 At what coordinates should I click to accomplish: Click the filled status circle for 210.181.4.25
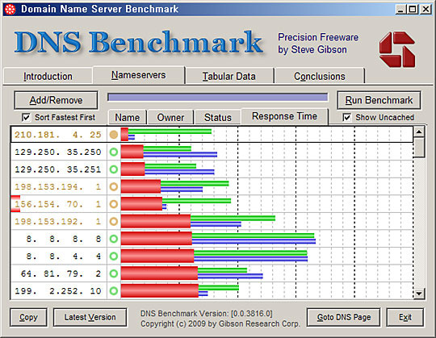114,135
